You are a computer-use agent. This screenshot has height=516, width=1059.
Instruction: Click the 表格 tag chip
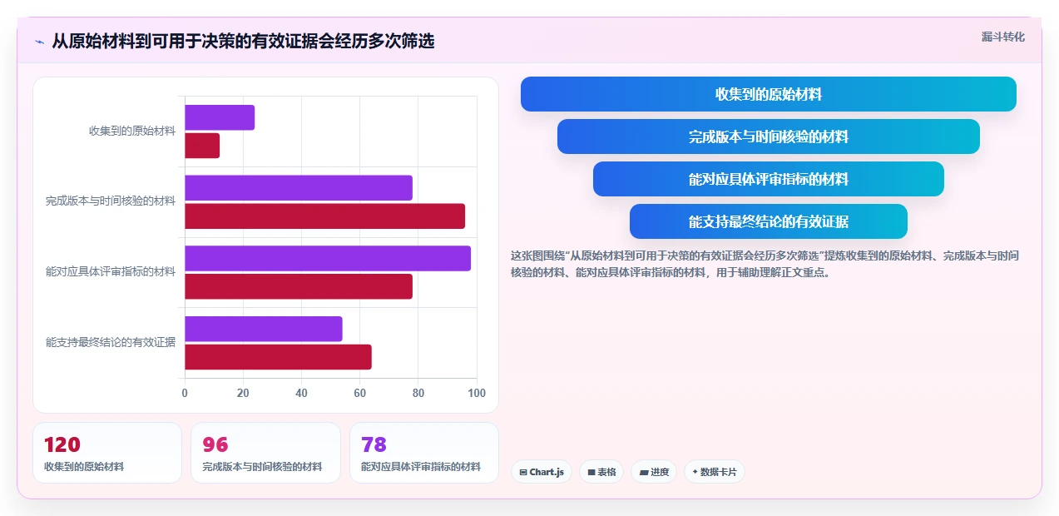(601, 472)
